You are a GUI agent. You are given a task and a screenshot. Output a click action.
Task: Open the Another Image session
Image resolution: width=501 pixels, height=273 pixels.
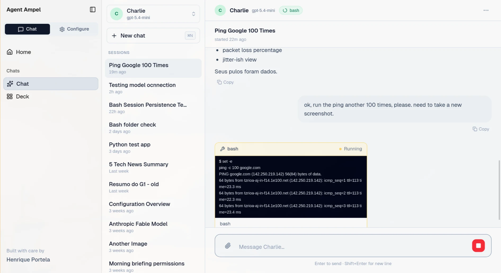(153, 247)
